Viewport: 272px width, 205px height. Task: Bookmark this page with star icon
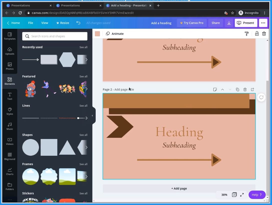coord(233,13)
